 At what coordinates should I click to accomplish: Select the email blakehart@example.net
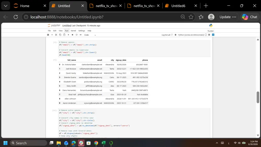[x=92, y=73]
